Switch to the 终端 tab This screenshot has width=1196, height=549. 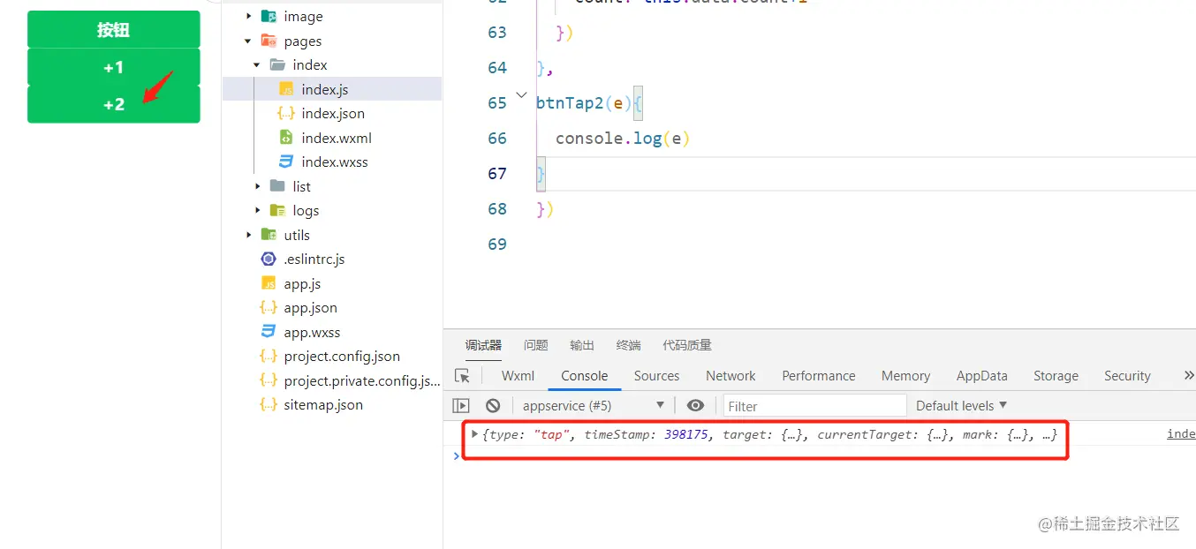click(628, 345)
